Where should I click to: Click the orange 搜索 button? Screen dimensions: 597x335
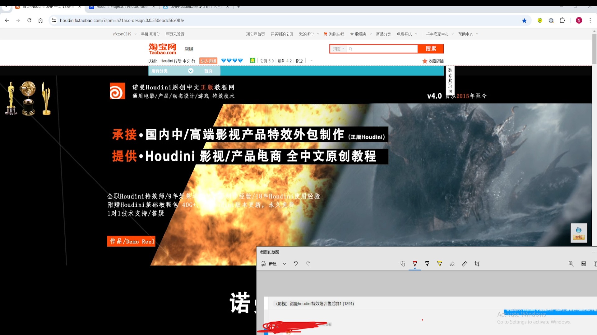click(x=431, y=49)
